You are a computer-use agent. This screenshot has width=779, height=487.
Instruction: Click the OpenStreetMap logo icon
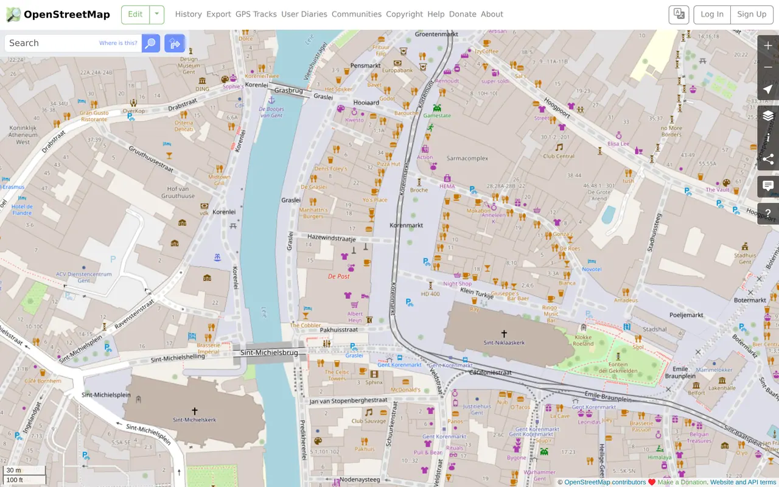pos(13,15)
